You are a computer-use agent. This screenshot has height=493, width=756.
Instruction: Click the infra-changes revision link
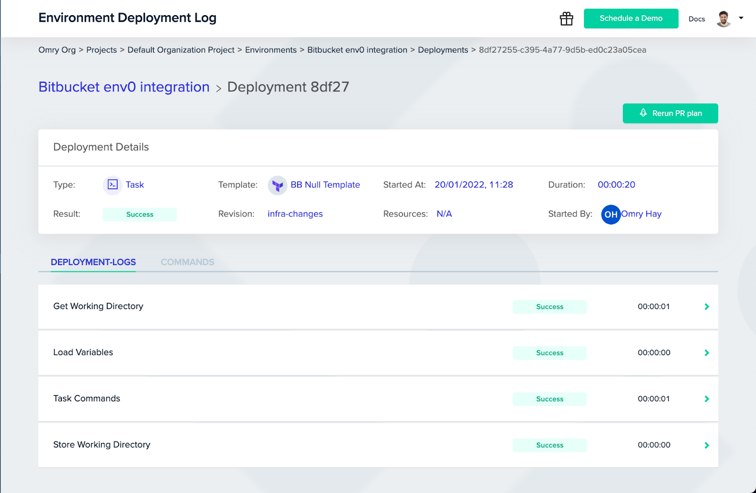(x=295, y=214)
